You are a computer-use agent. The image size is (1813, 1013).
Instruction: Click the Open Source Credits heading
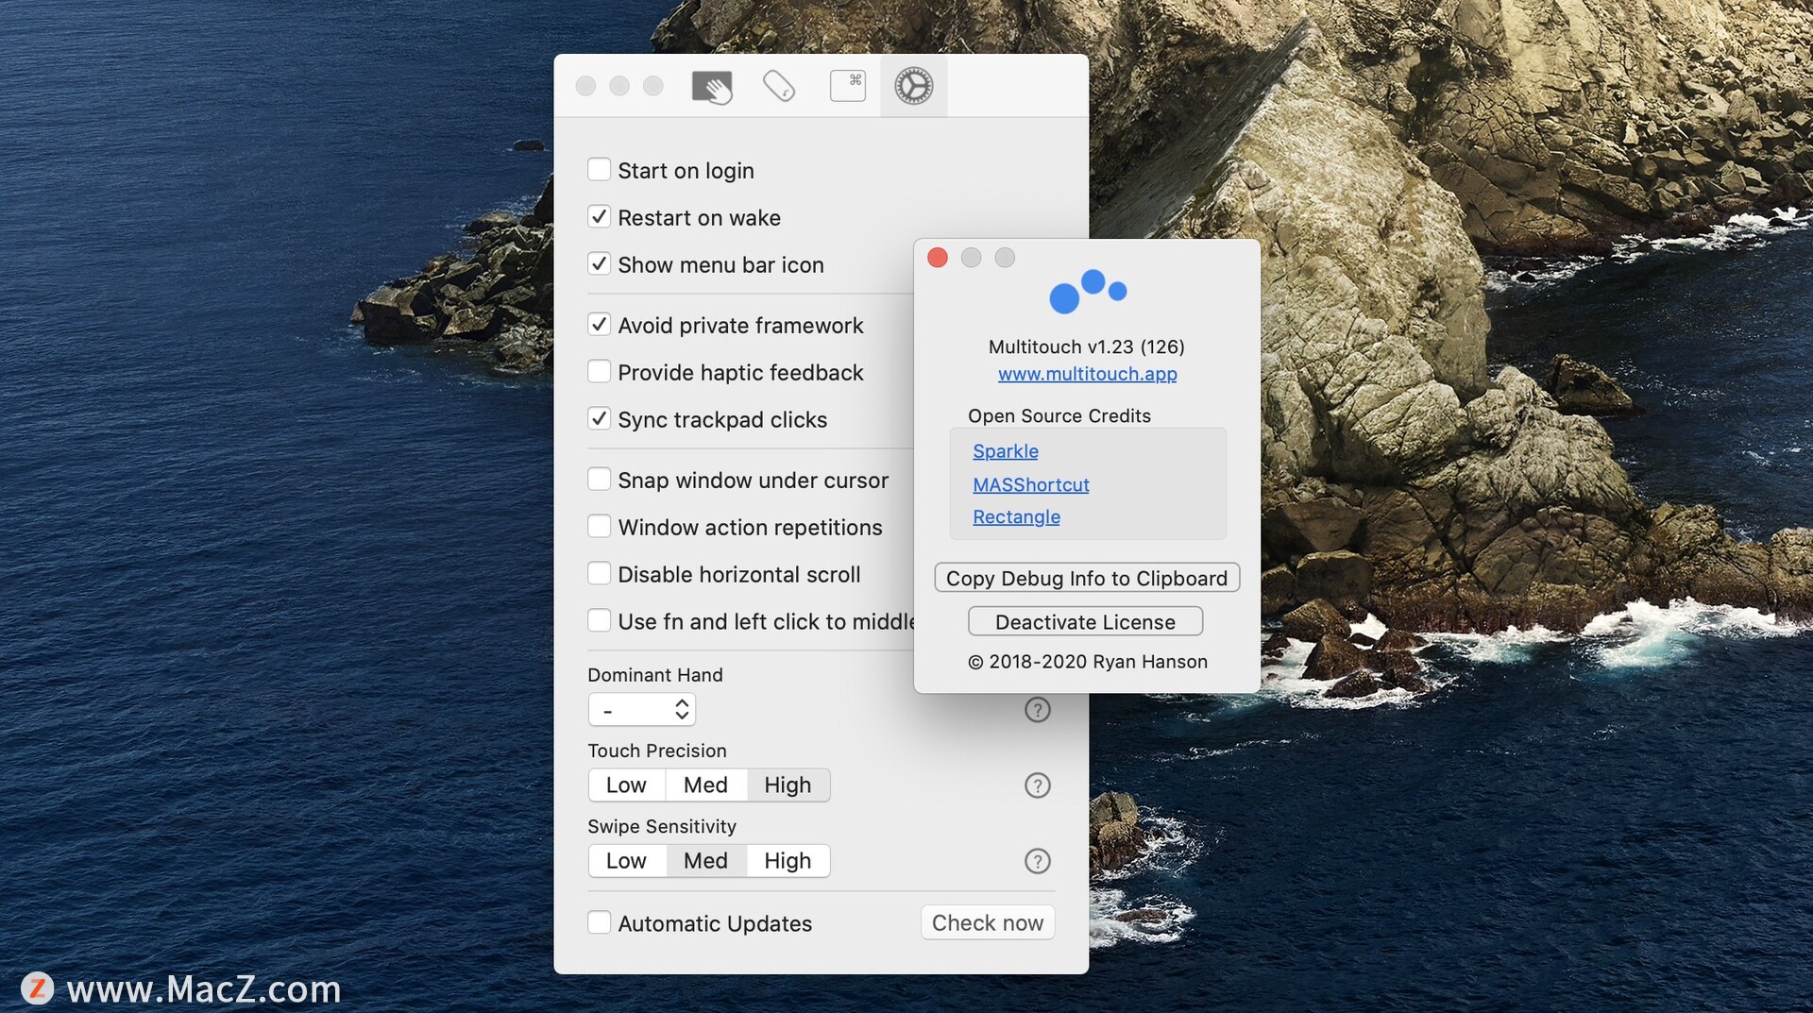click(1059, 416)
